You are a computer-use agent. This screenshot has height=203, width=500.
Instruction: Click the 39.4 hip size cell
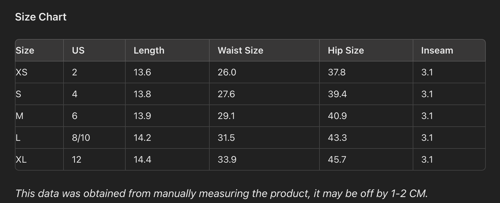click(x=337, y=94)
